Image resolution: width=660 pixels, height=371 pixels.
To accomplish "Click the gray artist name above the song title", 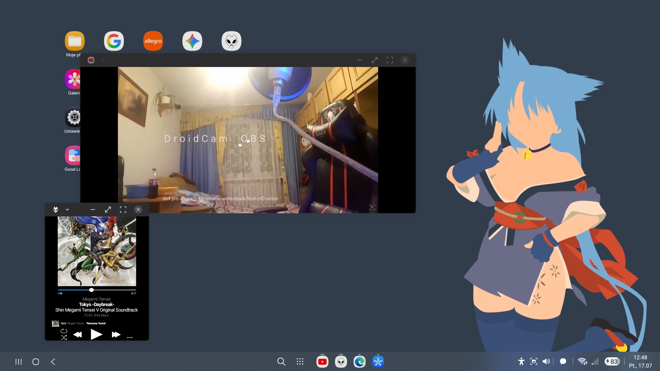I will [97, 299].
